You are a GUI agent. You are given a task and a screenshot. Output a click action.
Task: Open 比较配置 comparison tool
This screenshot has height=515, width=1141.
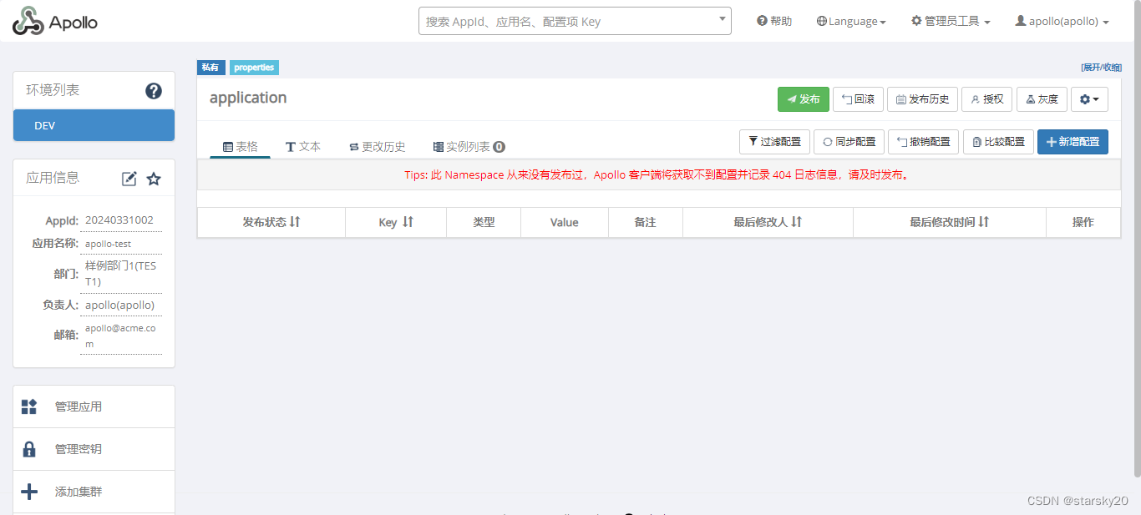(997, 141)
